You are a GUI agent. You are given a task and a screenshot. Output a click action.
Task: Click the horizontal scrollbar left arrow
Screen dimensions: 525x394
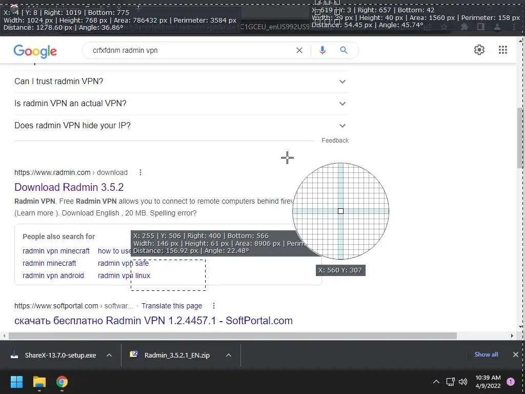(4, 336)
